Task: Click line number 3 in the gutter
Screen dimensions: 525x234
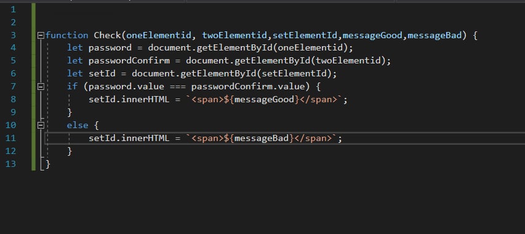Action: pyautogui.click(x=14, y=35)
